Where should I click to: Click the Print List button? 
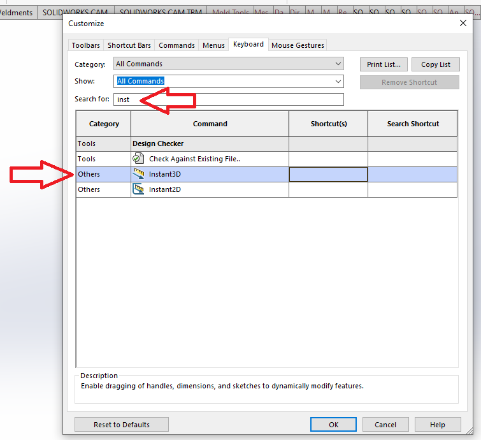pos(384,64)
